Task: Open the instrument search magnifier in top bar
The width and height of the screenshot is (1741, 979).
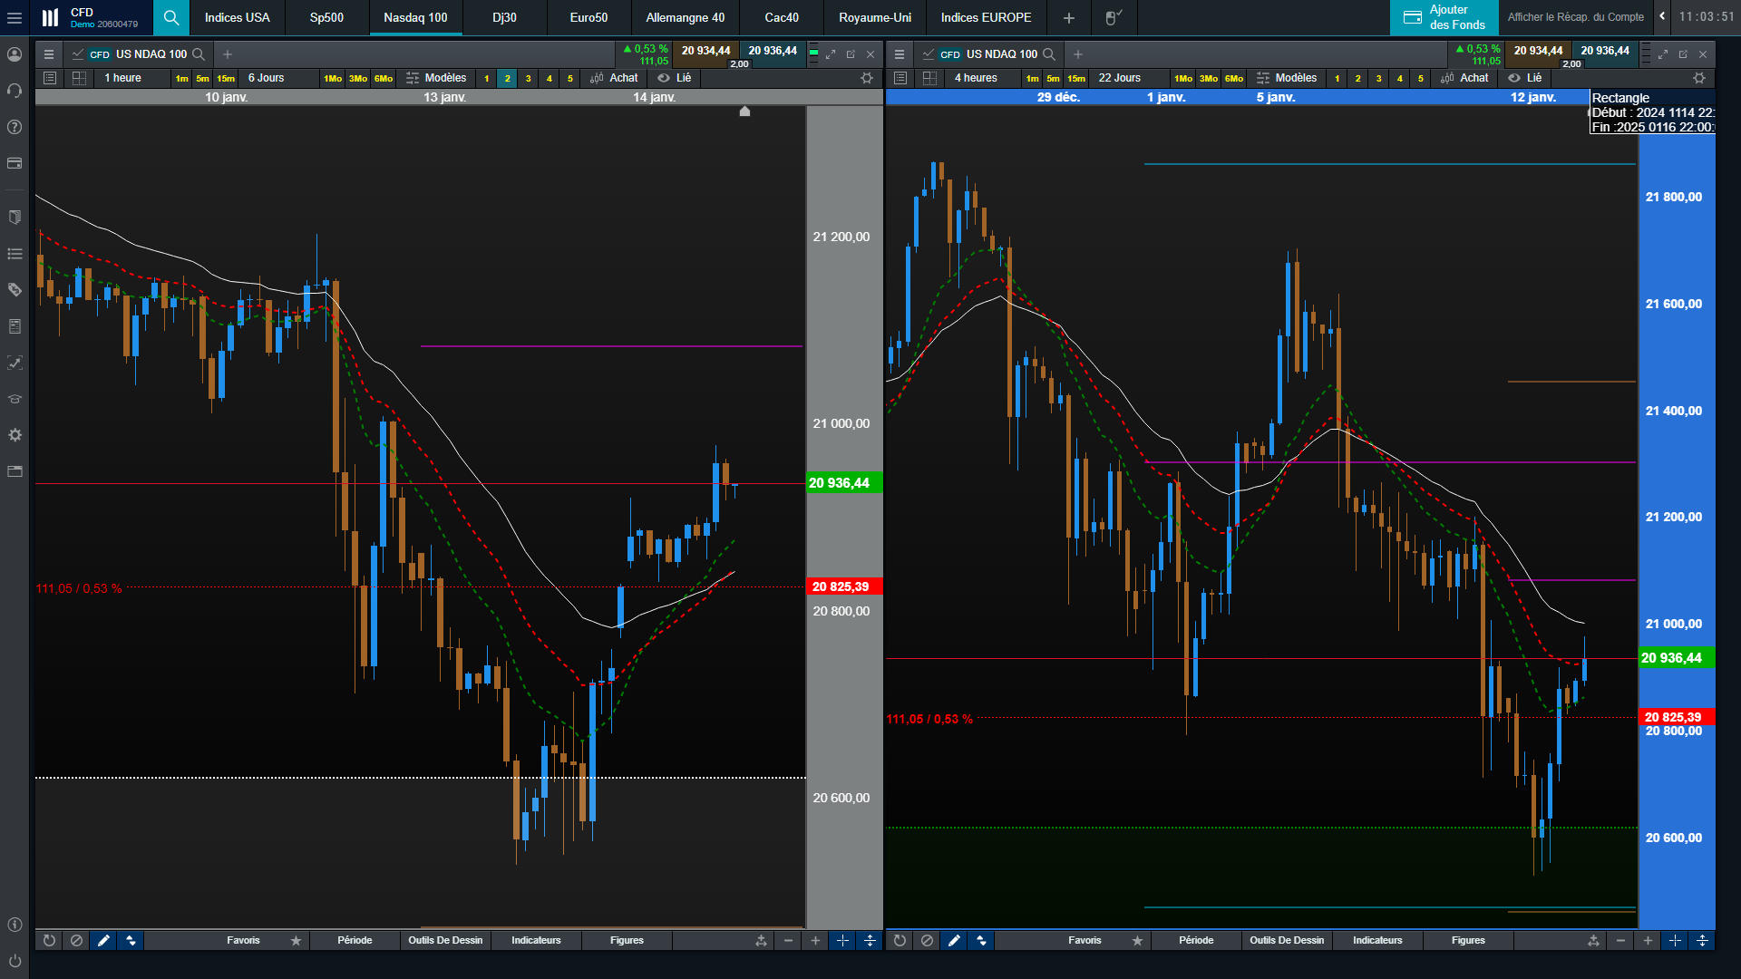Action: (x=170, y=17)
